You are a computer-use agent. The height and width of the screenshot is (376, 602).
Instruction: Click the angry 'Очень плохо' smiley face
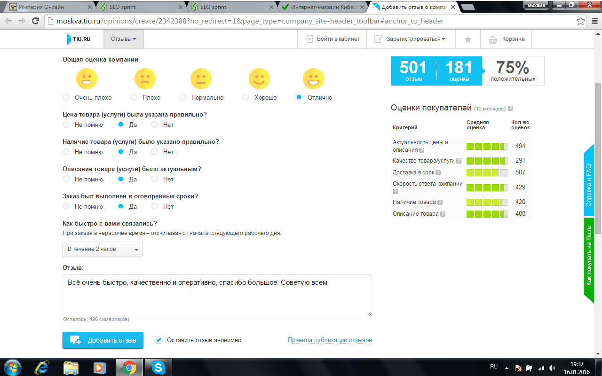(87, 78)
